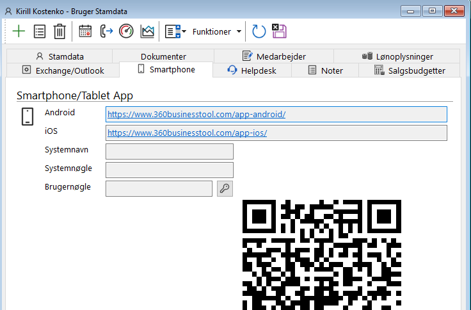Screen dimensions: 471x310
Task: Expand the Funktioner dropdown menu
Action: click(x=217, y=31)
